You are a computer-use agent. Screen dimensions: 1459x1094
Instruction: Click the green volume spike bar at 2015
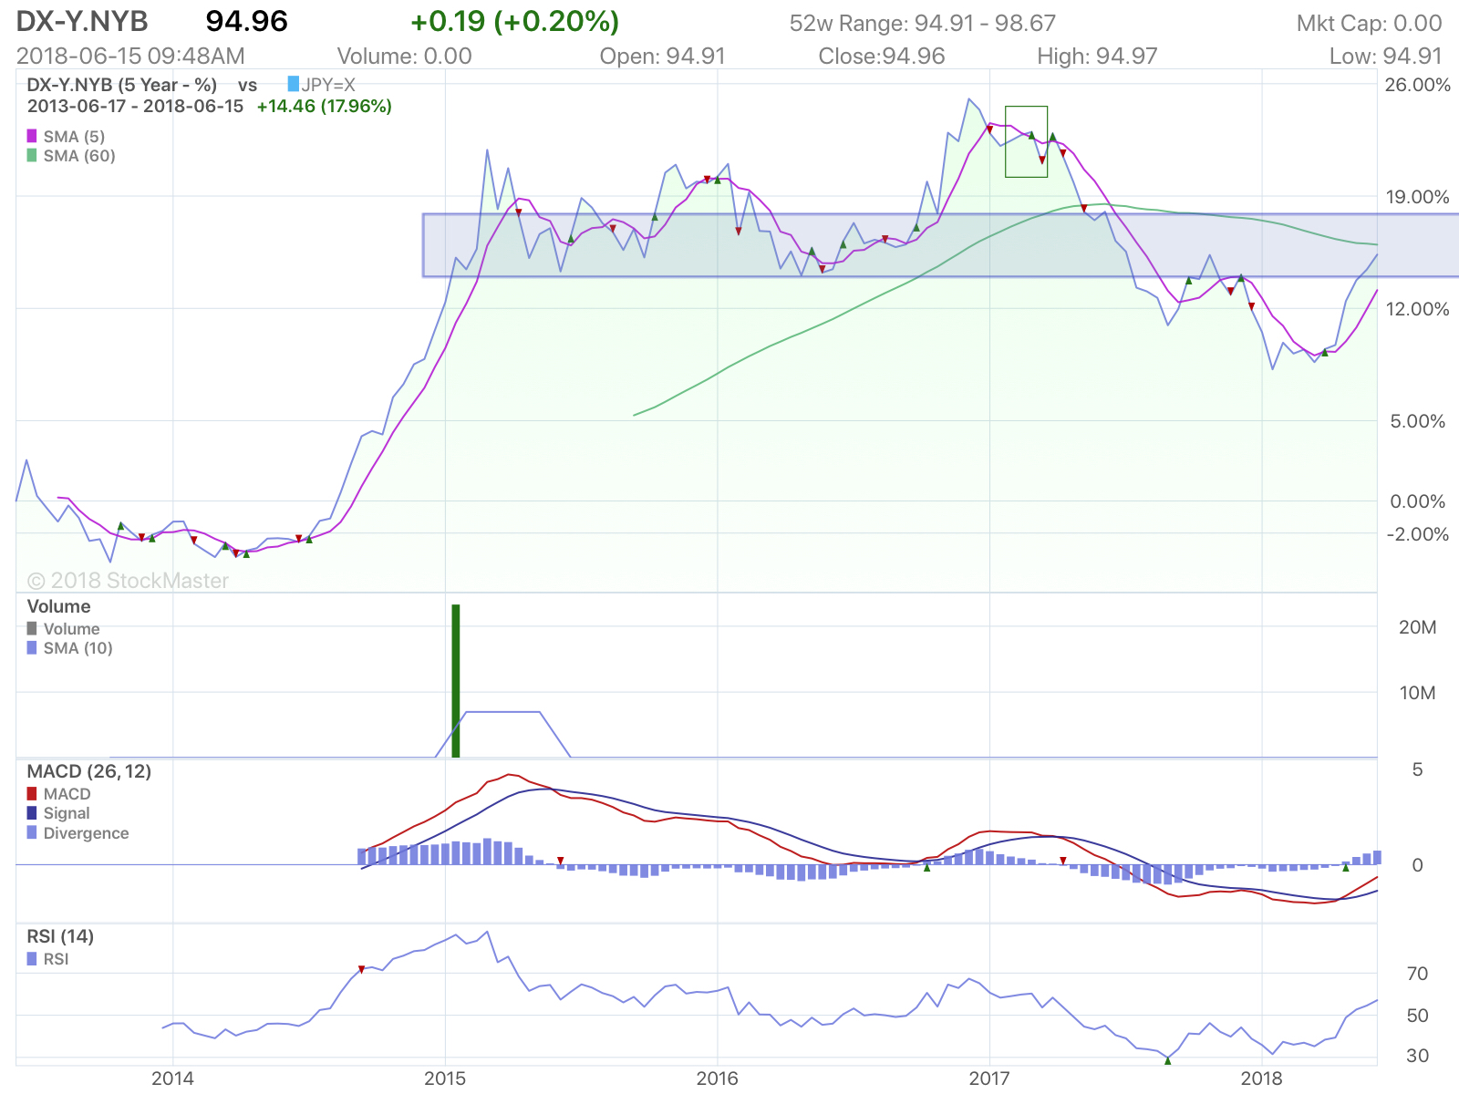[456, 680]
